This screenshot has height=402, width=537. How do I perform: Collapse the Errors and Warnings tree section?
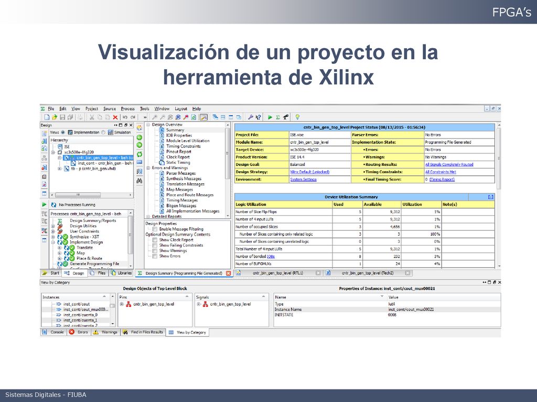(x=148, y=168)
